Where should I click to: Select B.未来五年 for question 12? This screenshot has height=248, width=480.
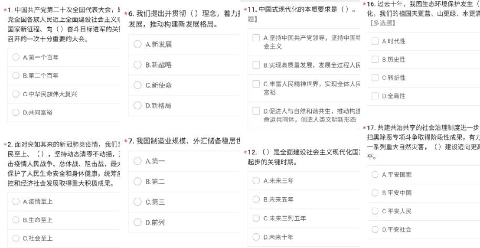pos(256,200)
